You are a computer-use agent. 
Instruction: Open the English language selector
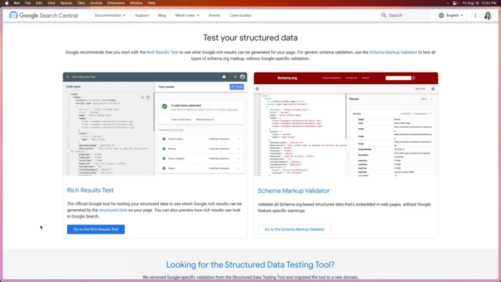click(451, 16)
